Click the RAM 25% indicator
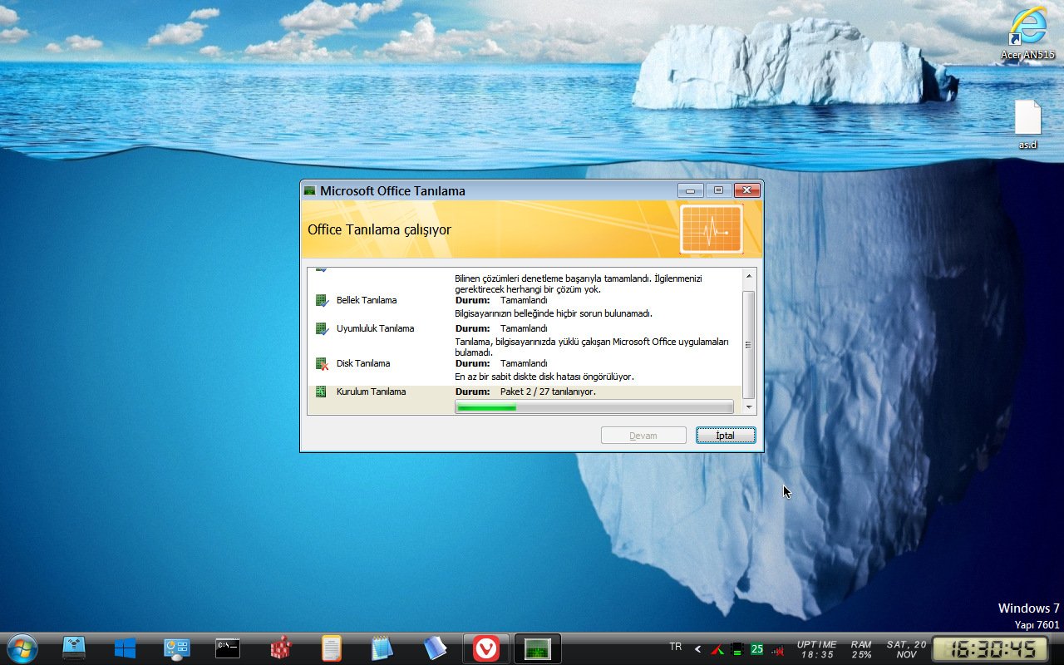Image resolution: width=1064 pixels, height=665 pixels. click(x=862, y=649)
